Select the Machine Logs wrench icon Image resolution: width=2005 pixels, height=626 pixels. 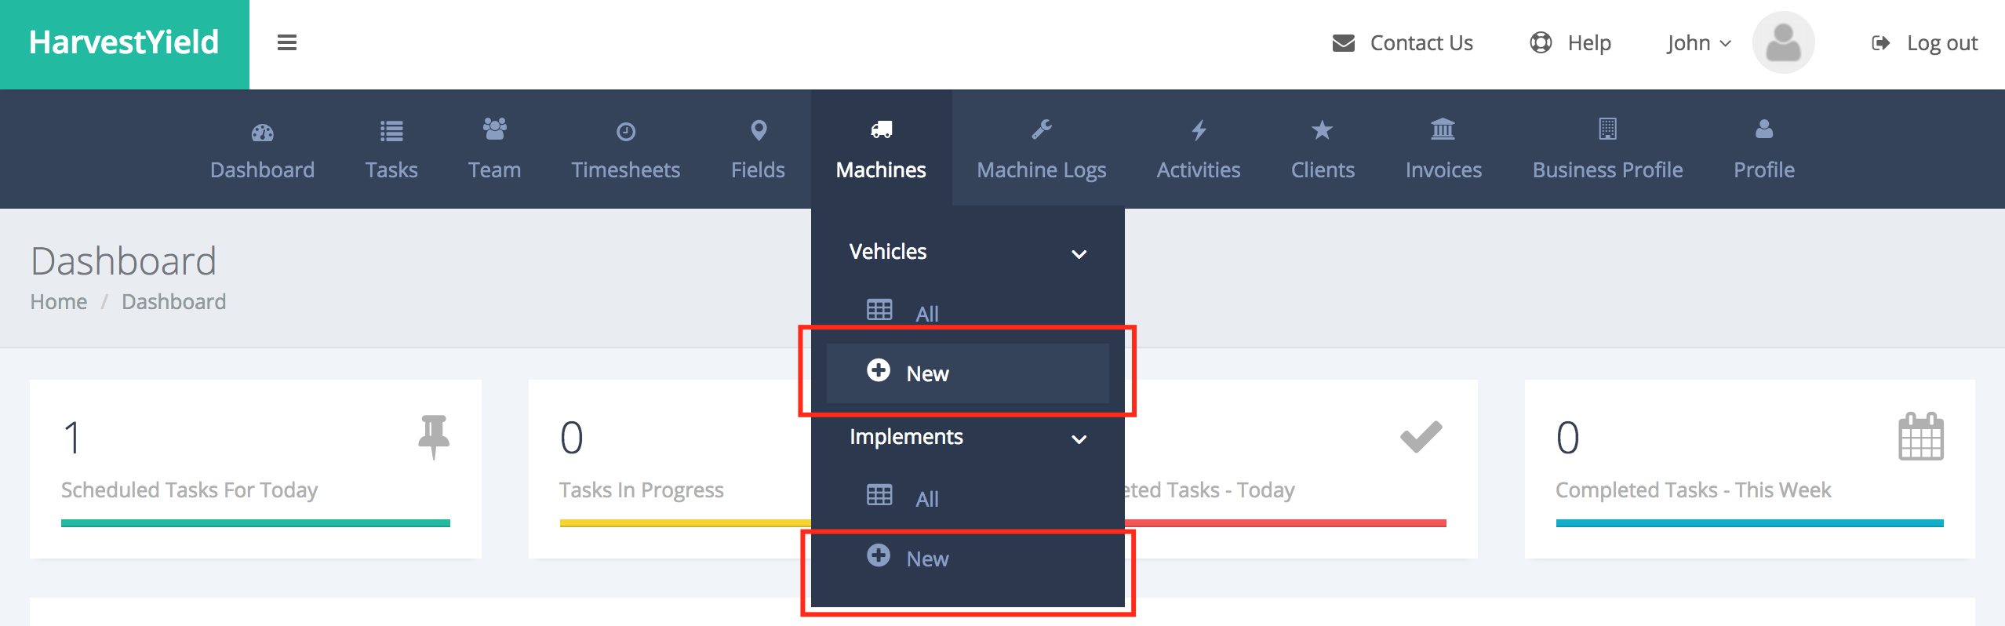click(x=1041, y=129)
